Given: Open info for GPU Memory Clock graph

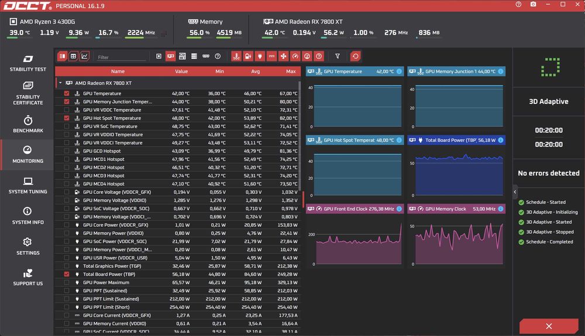Looking at the screenshot, I should tap(500, 209).
